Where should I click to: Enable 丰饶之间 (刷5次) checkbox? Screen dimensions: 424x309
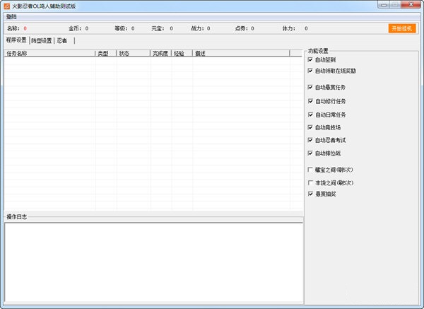coord(310,182)
